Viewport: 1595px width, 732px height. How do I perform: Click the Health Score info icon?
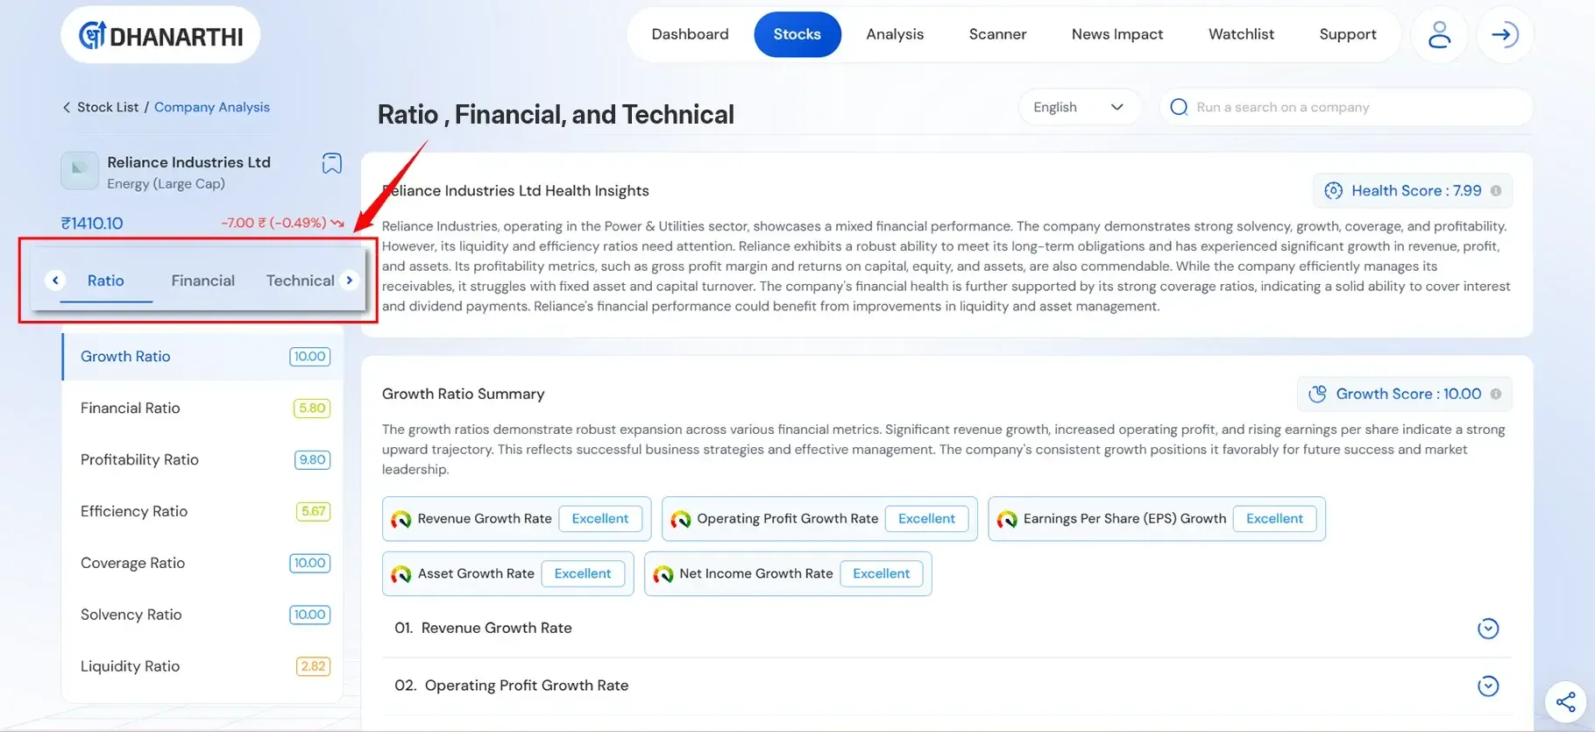point(1496,190)
